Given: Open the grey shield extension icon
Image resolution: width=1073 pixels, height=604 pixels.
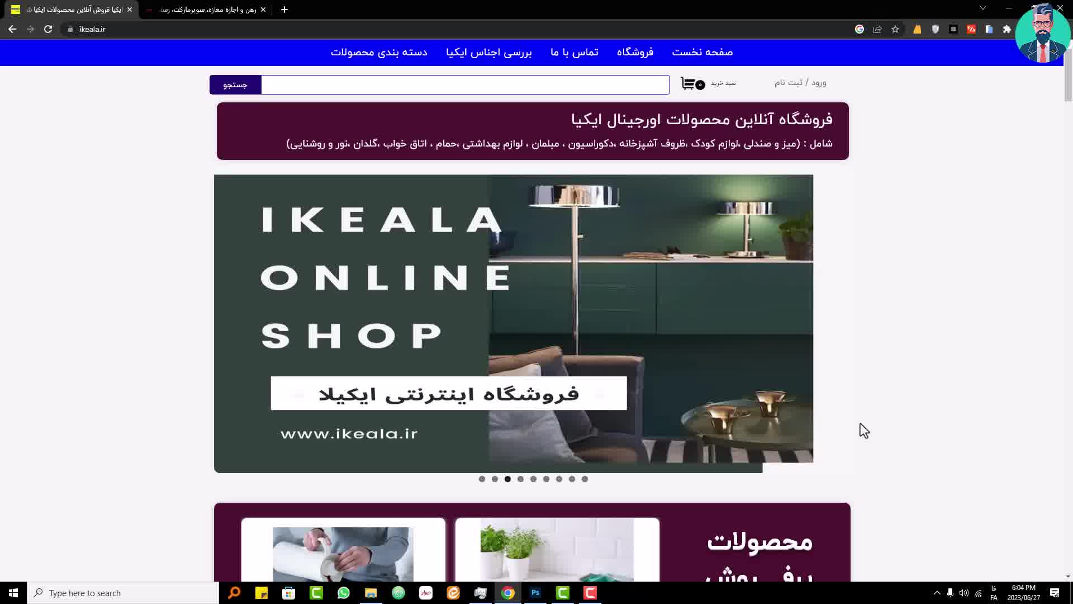Looking at the screenshot, I should [935, 29].
